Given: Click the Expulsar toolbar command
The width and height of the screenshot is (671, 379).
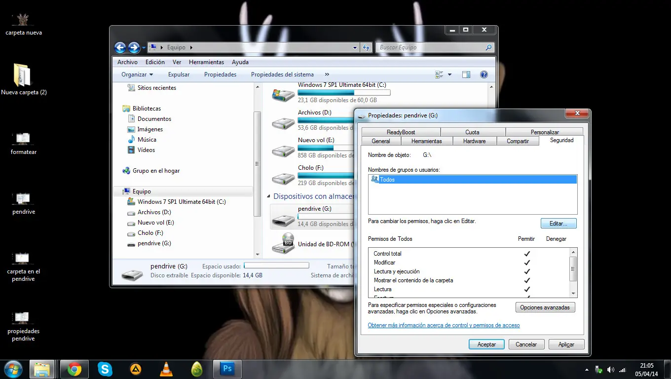Looking at the screenshot, I should pos(179,75).
